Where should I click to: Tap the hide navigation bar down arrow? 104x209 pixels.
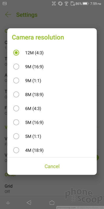tap(8, 203)
